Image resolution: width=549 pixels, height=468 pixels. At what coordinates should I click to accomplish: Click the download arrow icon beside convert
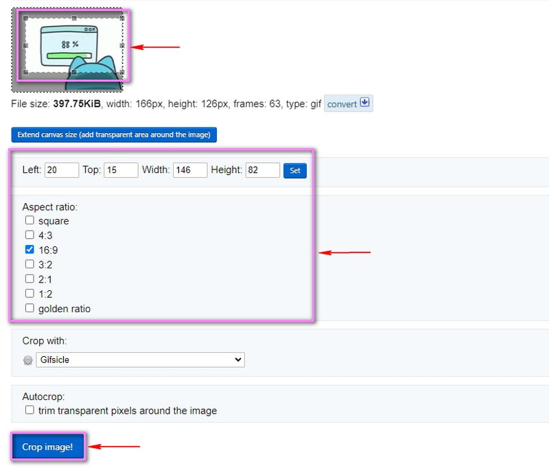click(x=364, y=103)
